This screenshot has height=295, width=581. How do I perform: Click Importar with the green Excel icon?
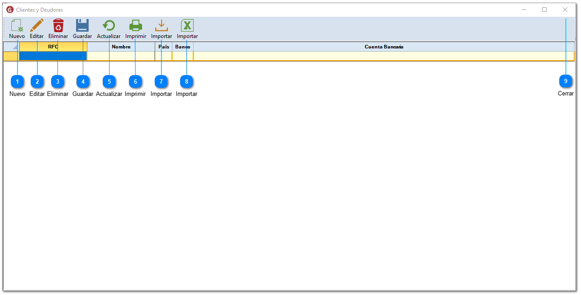tap(187, 29)
